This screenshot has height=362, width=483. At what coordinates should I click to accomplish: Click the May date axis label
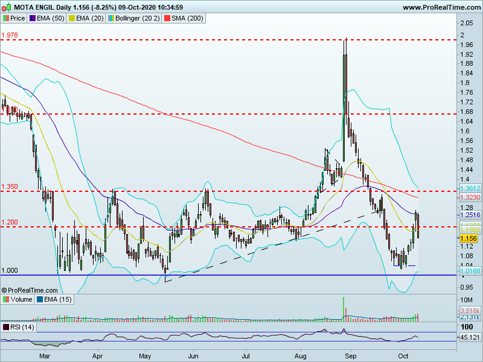coord(145,357)
